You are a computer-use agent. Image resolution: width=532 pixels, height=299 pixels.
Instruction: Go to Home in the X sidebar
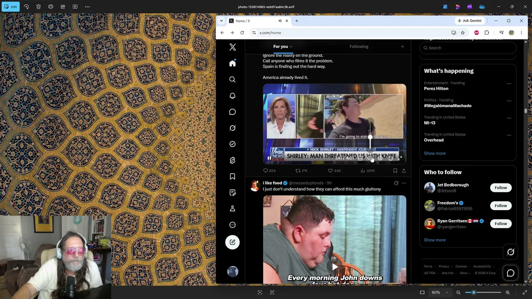[232, 63]
